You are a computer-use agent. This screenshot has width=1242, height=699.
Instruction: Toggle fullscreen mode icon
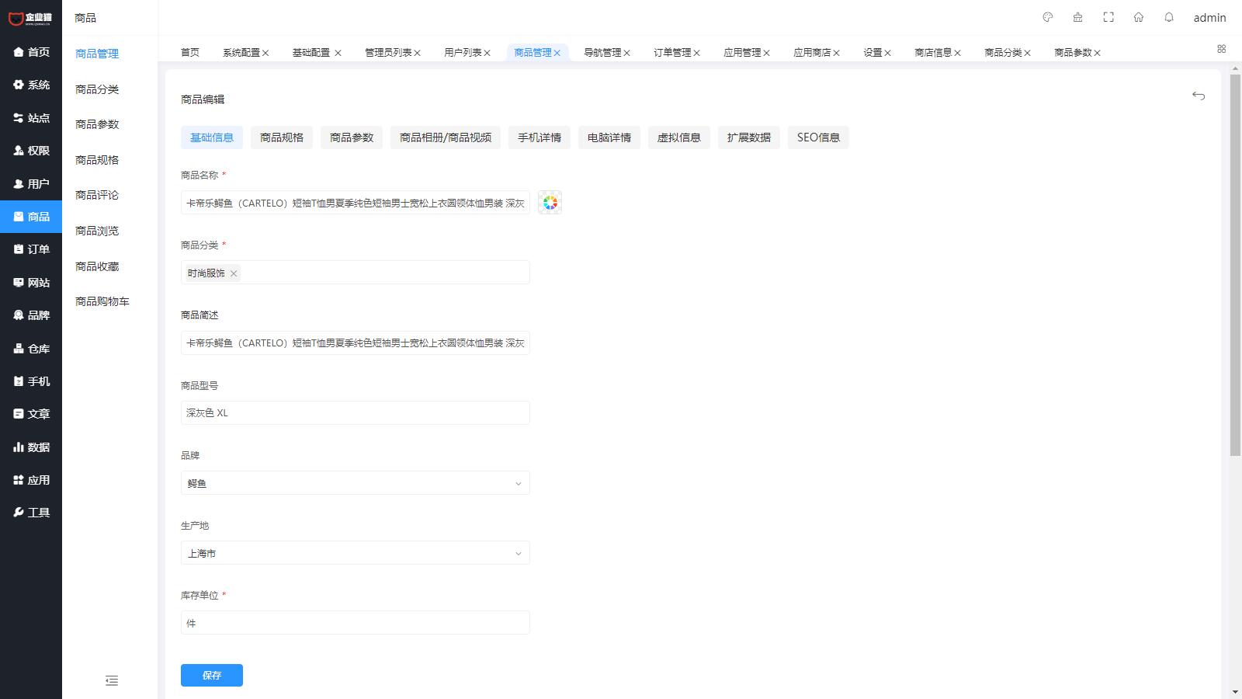point(1108,17)
